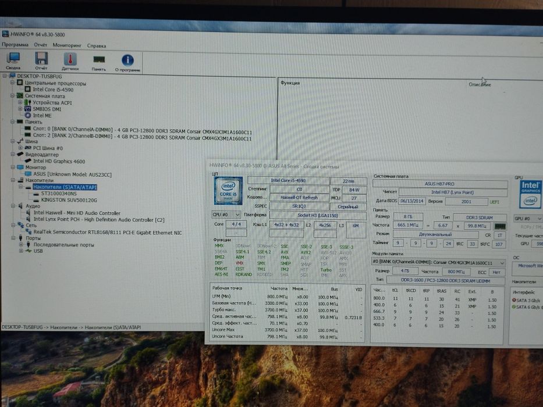Open memory module #0 BANK 0 dropdown
Viewport: 543px width, 407px height.
click(439, 263)
